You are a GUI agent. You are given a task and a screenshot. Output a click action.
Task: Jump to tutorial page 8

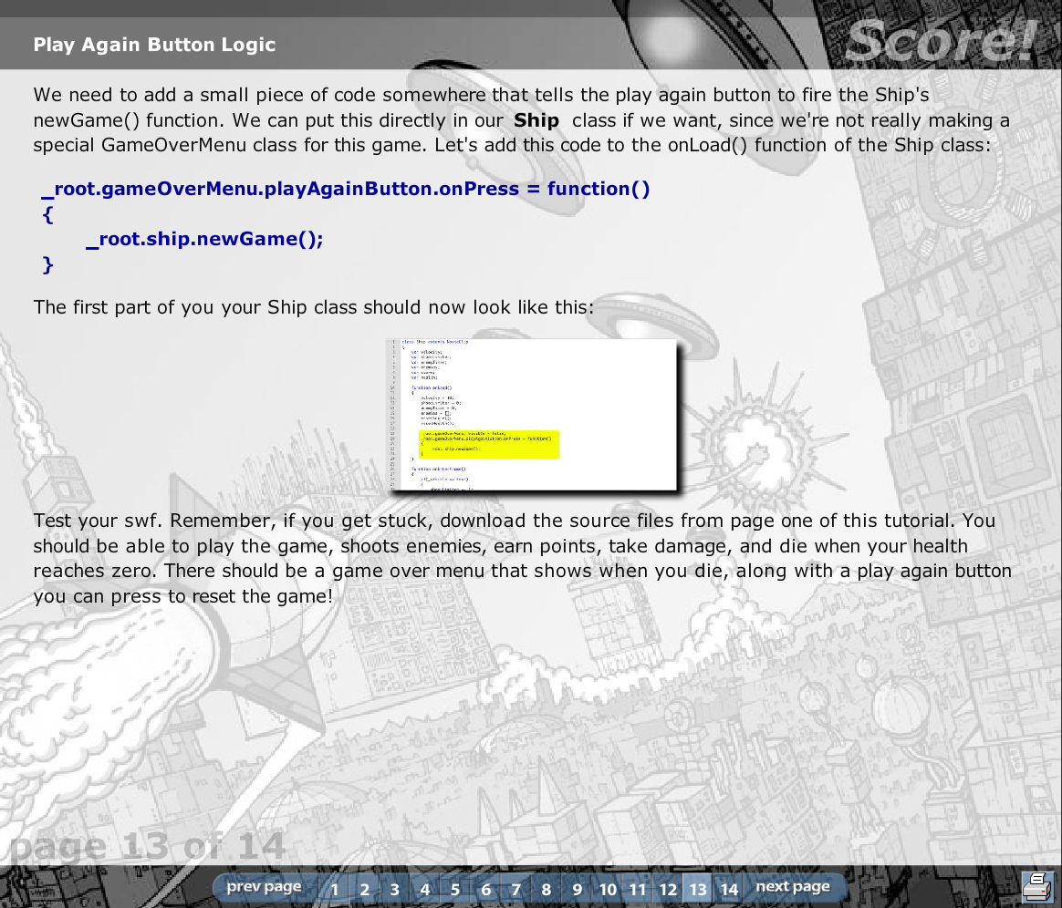547,889
